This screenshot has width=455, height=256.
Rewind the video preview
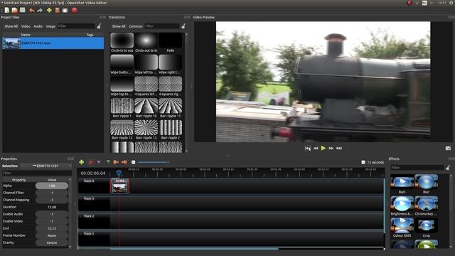[x=316, y=149]
